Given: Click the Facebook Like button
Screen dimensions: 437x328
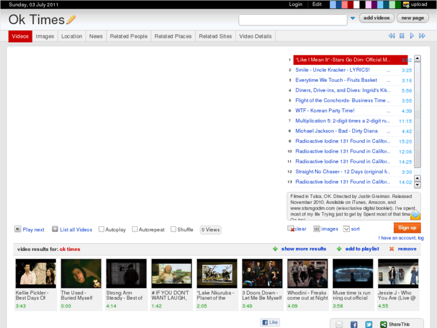Looking at the screenshot, I should coord(270,322).
